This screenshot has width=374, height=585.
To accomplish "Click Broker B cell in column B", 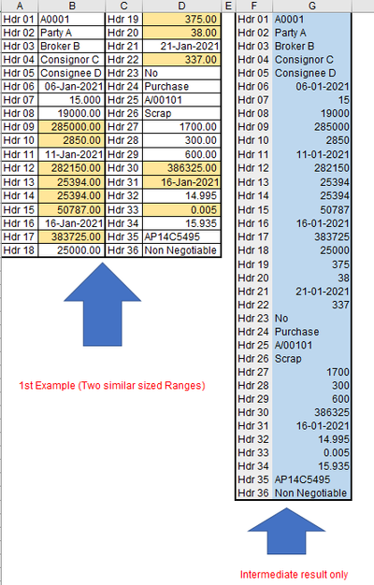I will 72,47.
